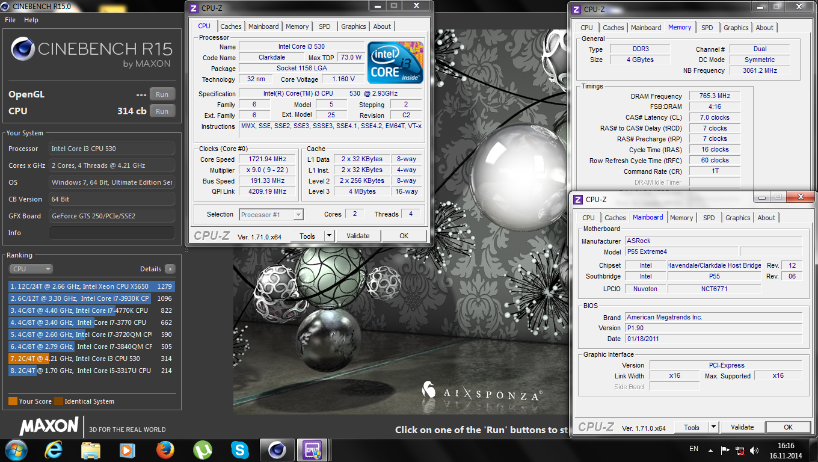818x462 pixels.
Task: Click Tools button in the Mainboard window
Action: pyautogui.click(x=692, y=427)
